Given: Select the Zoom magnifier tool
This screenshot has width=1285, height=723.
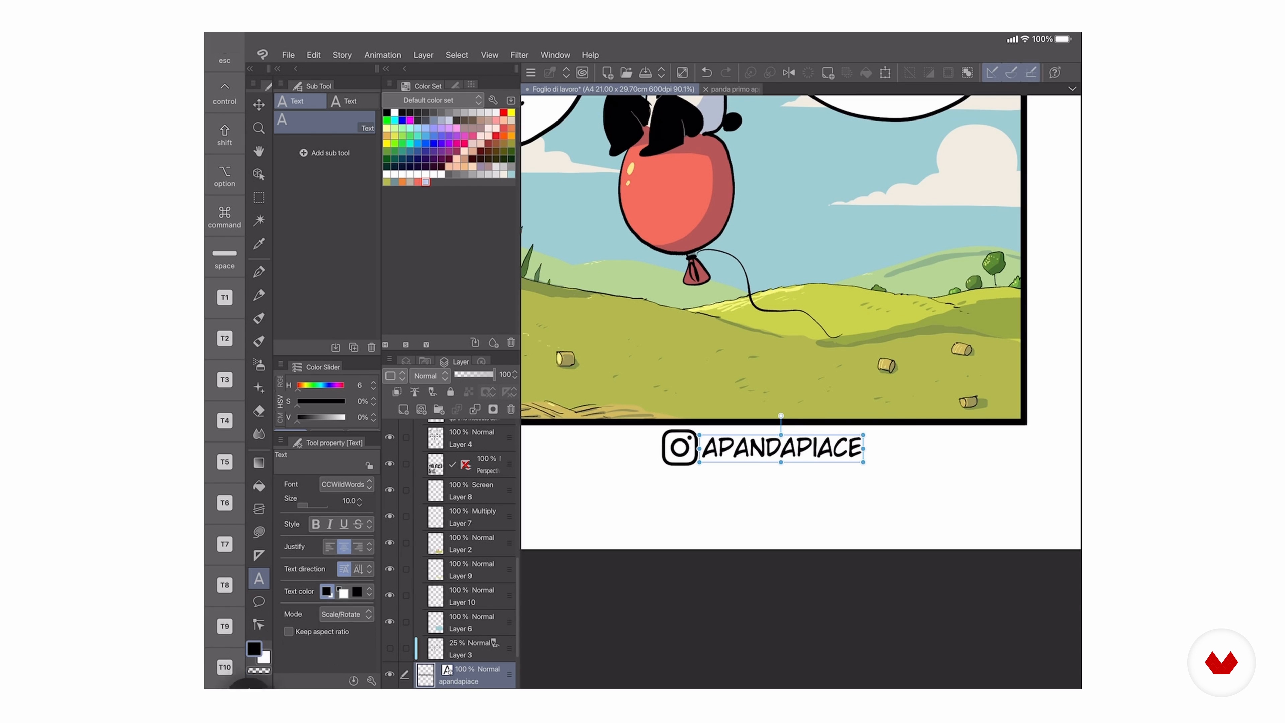Looking at the screenshot, I should [258, 128].
